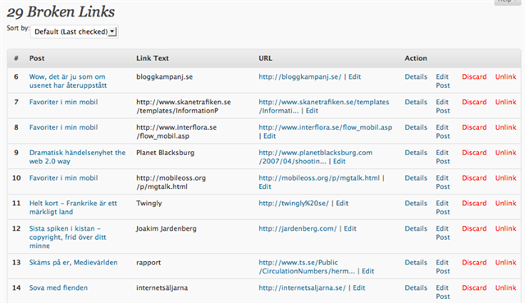Viewport: 525px width, 303px height.
Task: Open the http://twingly%20se/ URL
Action: [x=294, y=204]
